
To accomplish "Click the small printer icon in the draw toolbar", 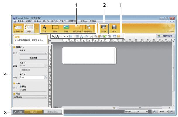I will (x=87, y=36).
